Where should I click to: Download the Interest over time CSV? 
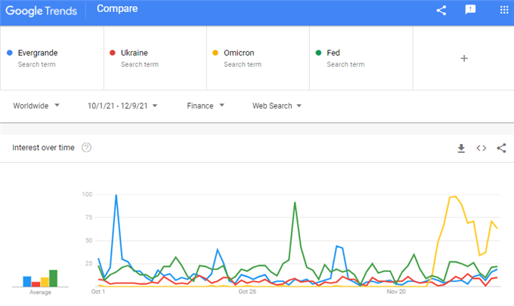461,148
